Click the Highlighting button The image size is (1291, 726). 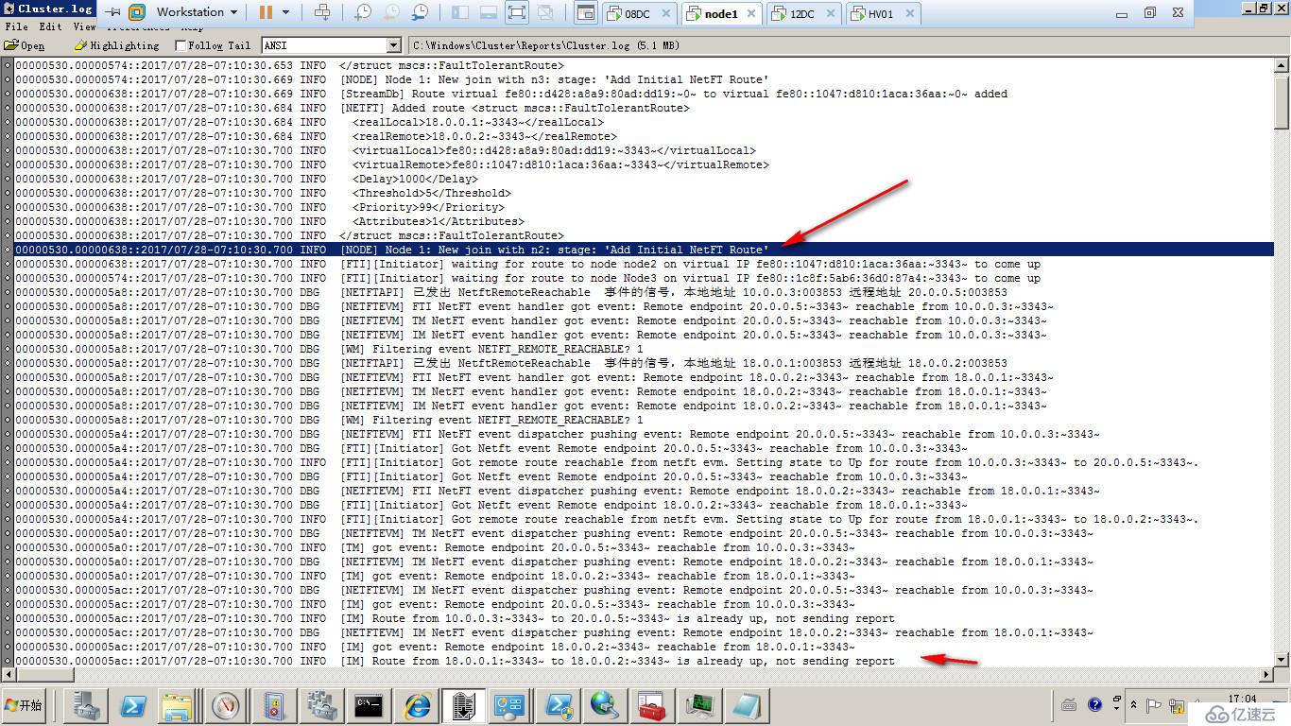tap(117, 45)
